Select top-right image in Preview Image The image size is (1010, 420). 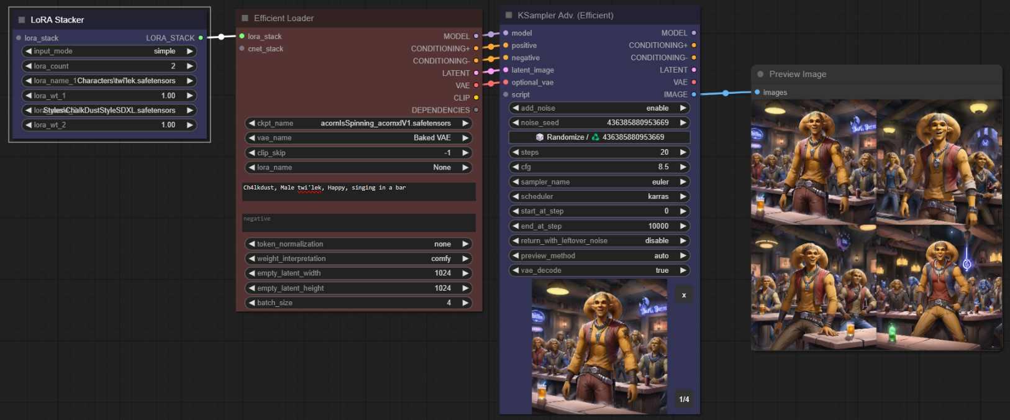point(939,163)
